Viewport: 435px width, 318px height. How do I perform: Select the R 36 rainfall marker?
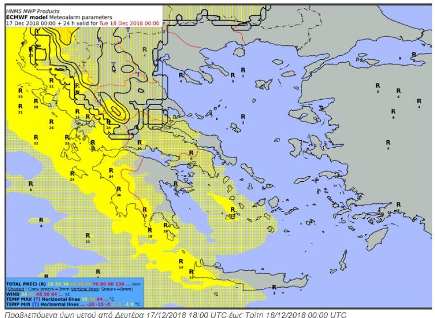[x=119, y=191]
